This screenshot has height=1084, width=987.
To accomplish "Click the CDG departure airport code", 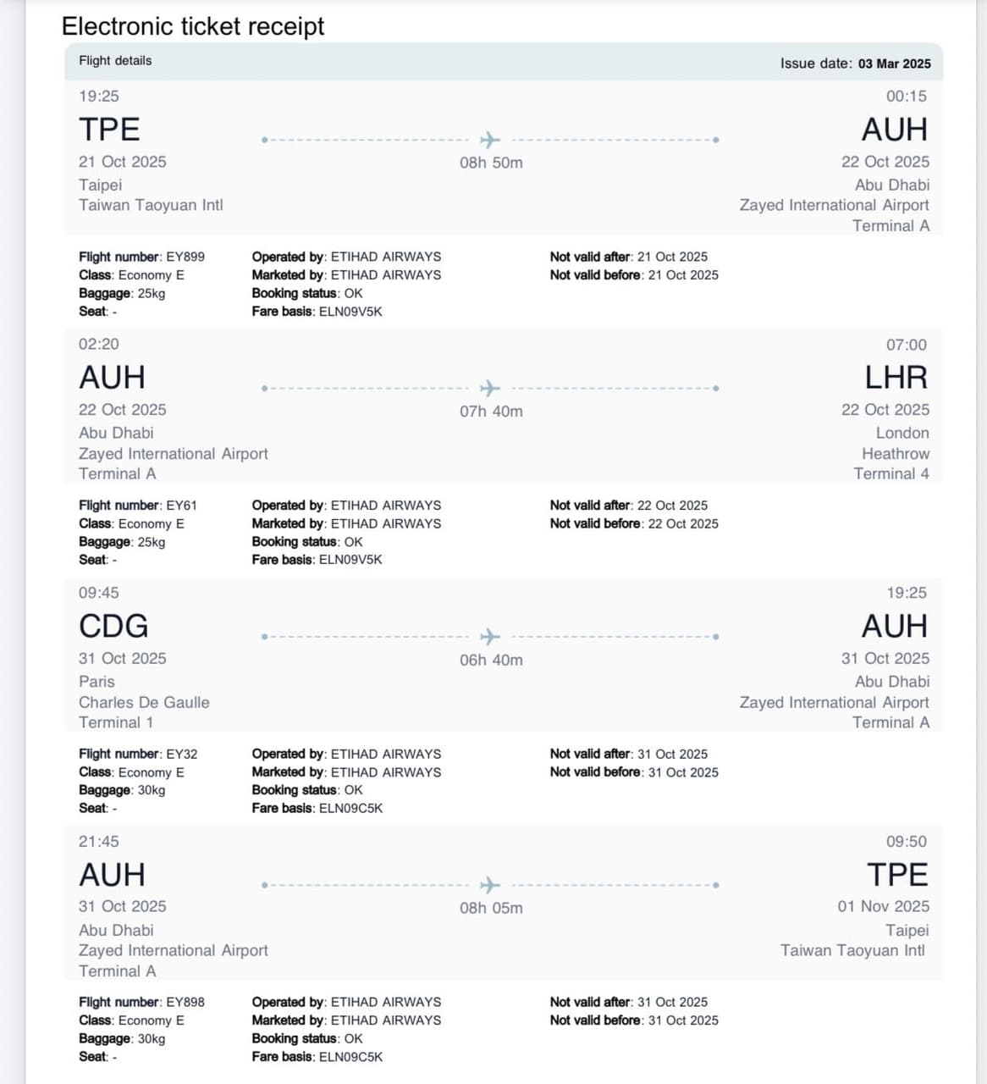I will pos(113,626).
